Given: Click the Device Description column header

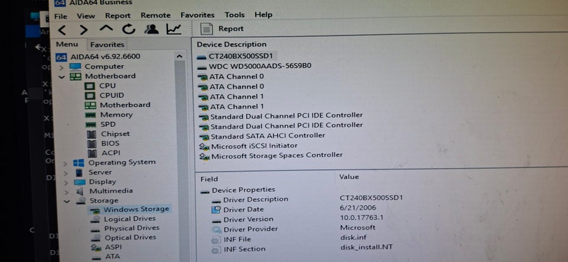Looking at the screenshot, I should click(231, 44).
